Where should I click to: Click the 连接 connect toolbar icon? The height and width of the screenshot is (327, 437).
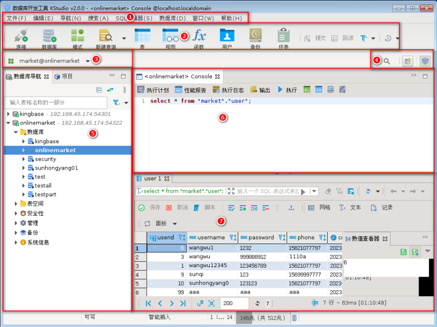pyautogui.click(x=21, y=38)
